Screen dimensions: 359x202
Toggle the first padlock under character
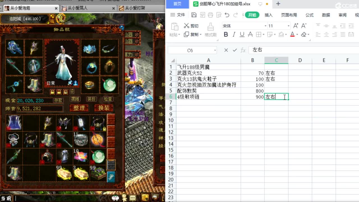click(x=52, y=92)
